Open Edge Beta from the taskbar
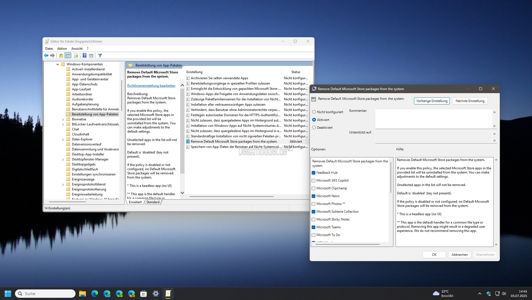Viewport: 532px width, 300px height. click(107, 294)
